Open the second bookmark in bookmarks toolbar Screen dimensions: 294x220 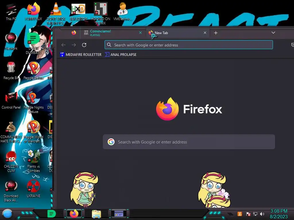tap(121, 55)
